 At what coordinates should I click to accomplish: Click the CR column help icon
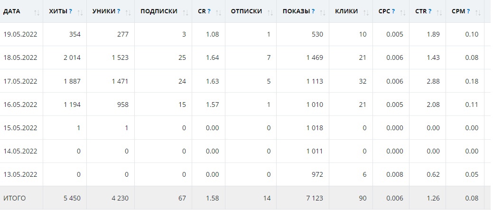(x=209, y=11)
